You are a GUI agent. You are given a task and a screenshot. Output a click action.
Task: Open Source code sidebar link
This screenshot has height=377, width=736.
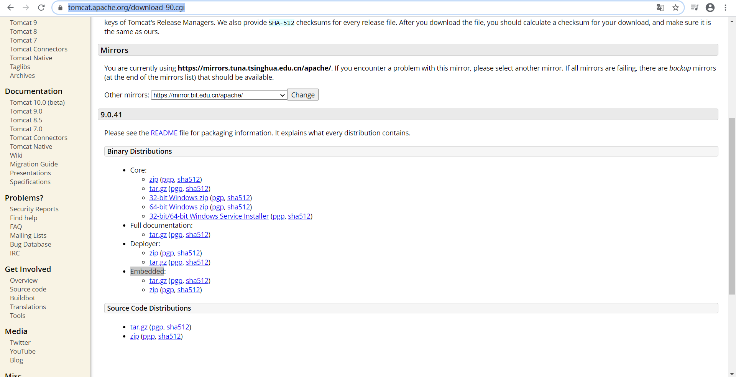point(28,289)
